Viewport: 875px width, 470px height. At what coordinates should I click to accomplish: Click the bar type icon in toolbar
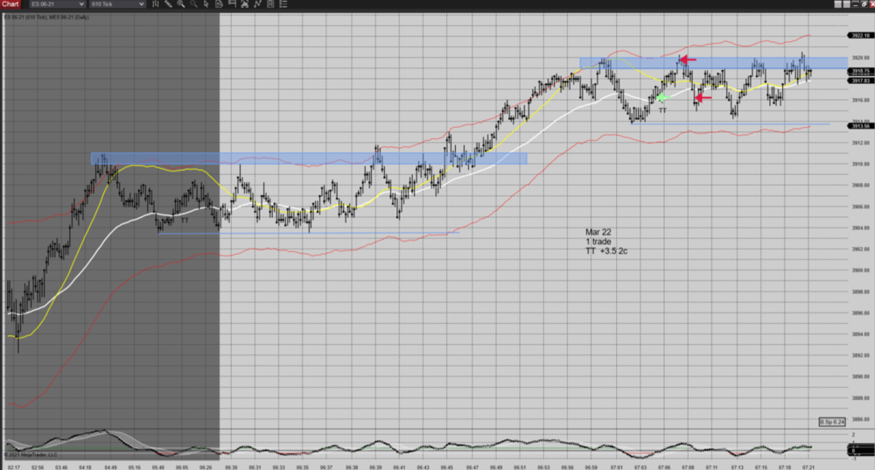point(156,4)
